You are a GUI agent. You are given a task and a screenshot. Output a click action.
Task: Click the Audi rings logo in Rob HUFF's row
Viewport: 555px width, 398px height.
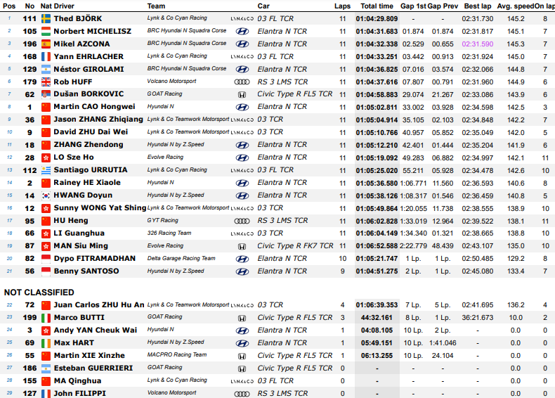(x=242, y=82)
